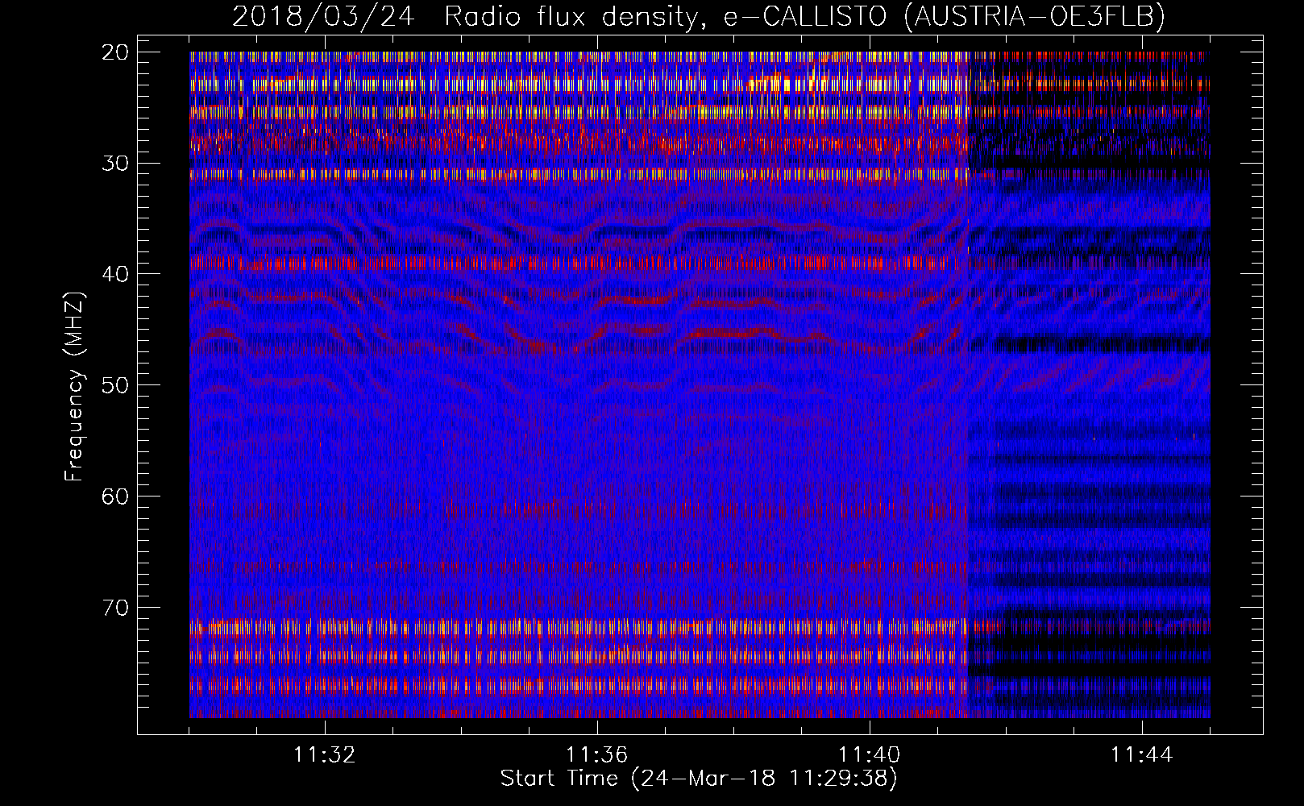Click the 40 MHz frequency tick label
The width and height of the screenshot is (1304, 806).
tap(115, 274)
